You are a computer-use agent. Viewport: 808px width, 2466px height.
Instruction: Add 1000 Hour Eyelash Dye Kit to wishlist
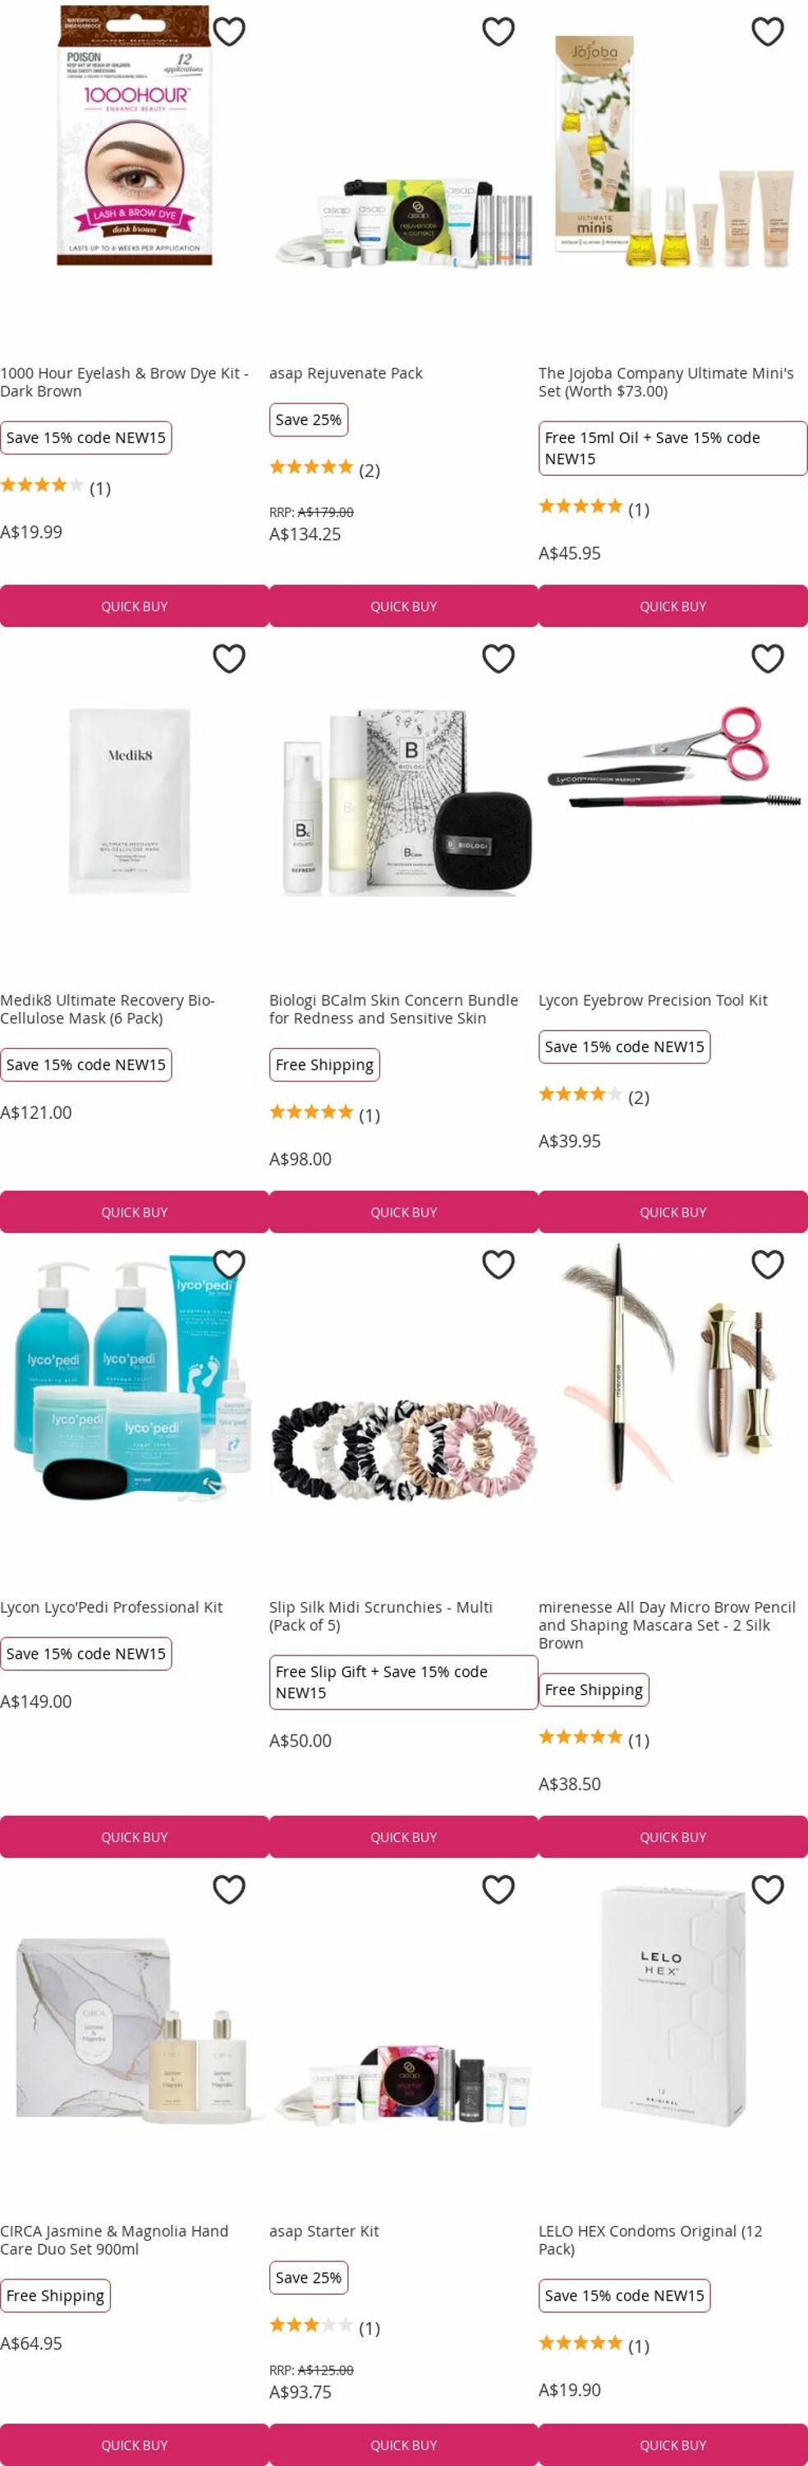(228, 31)
